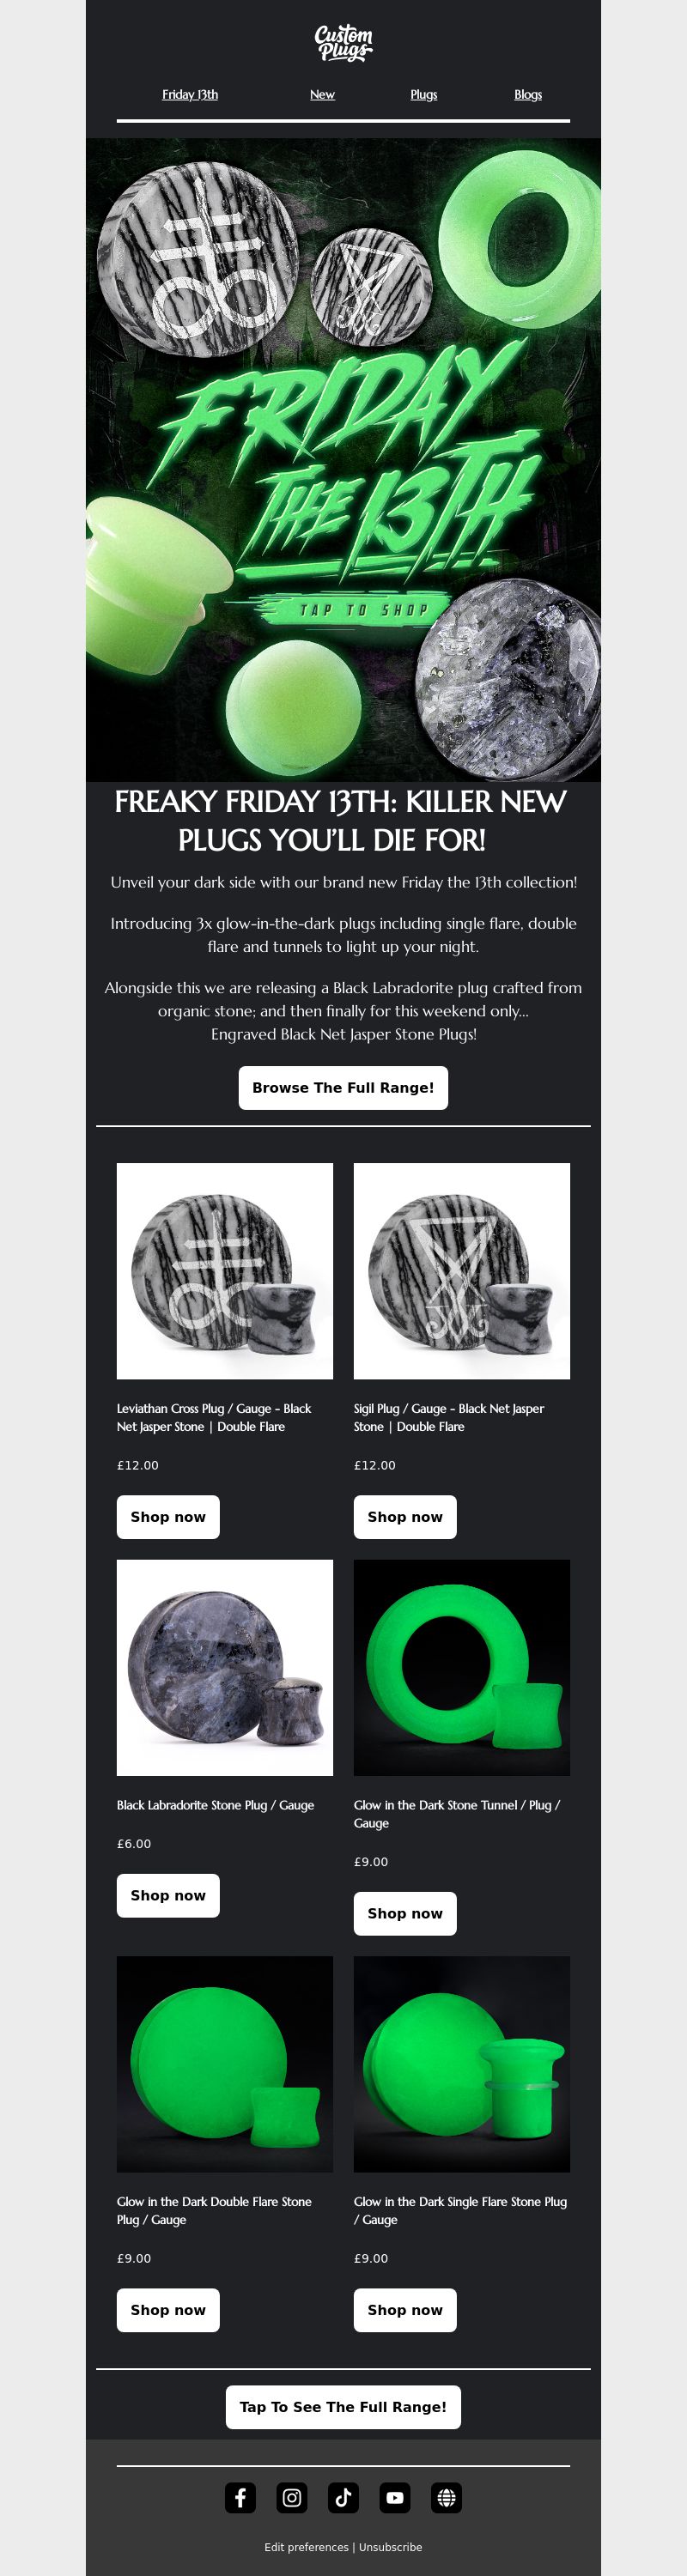The height and width of the screenshot is (2576, 687).
Task: Open the YouTube social icon
Action: (395, 2497)
